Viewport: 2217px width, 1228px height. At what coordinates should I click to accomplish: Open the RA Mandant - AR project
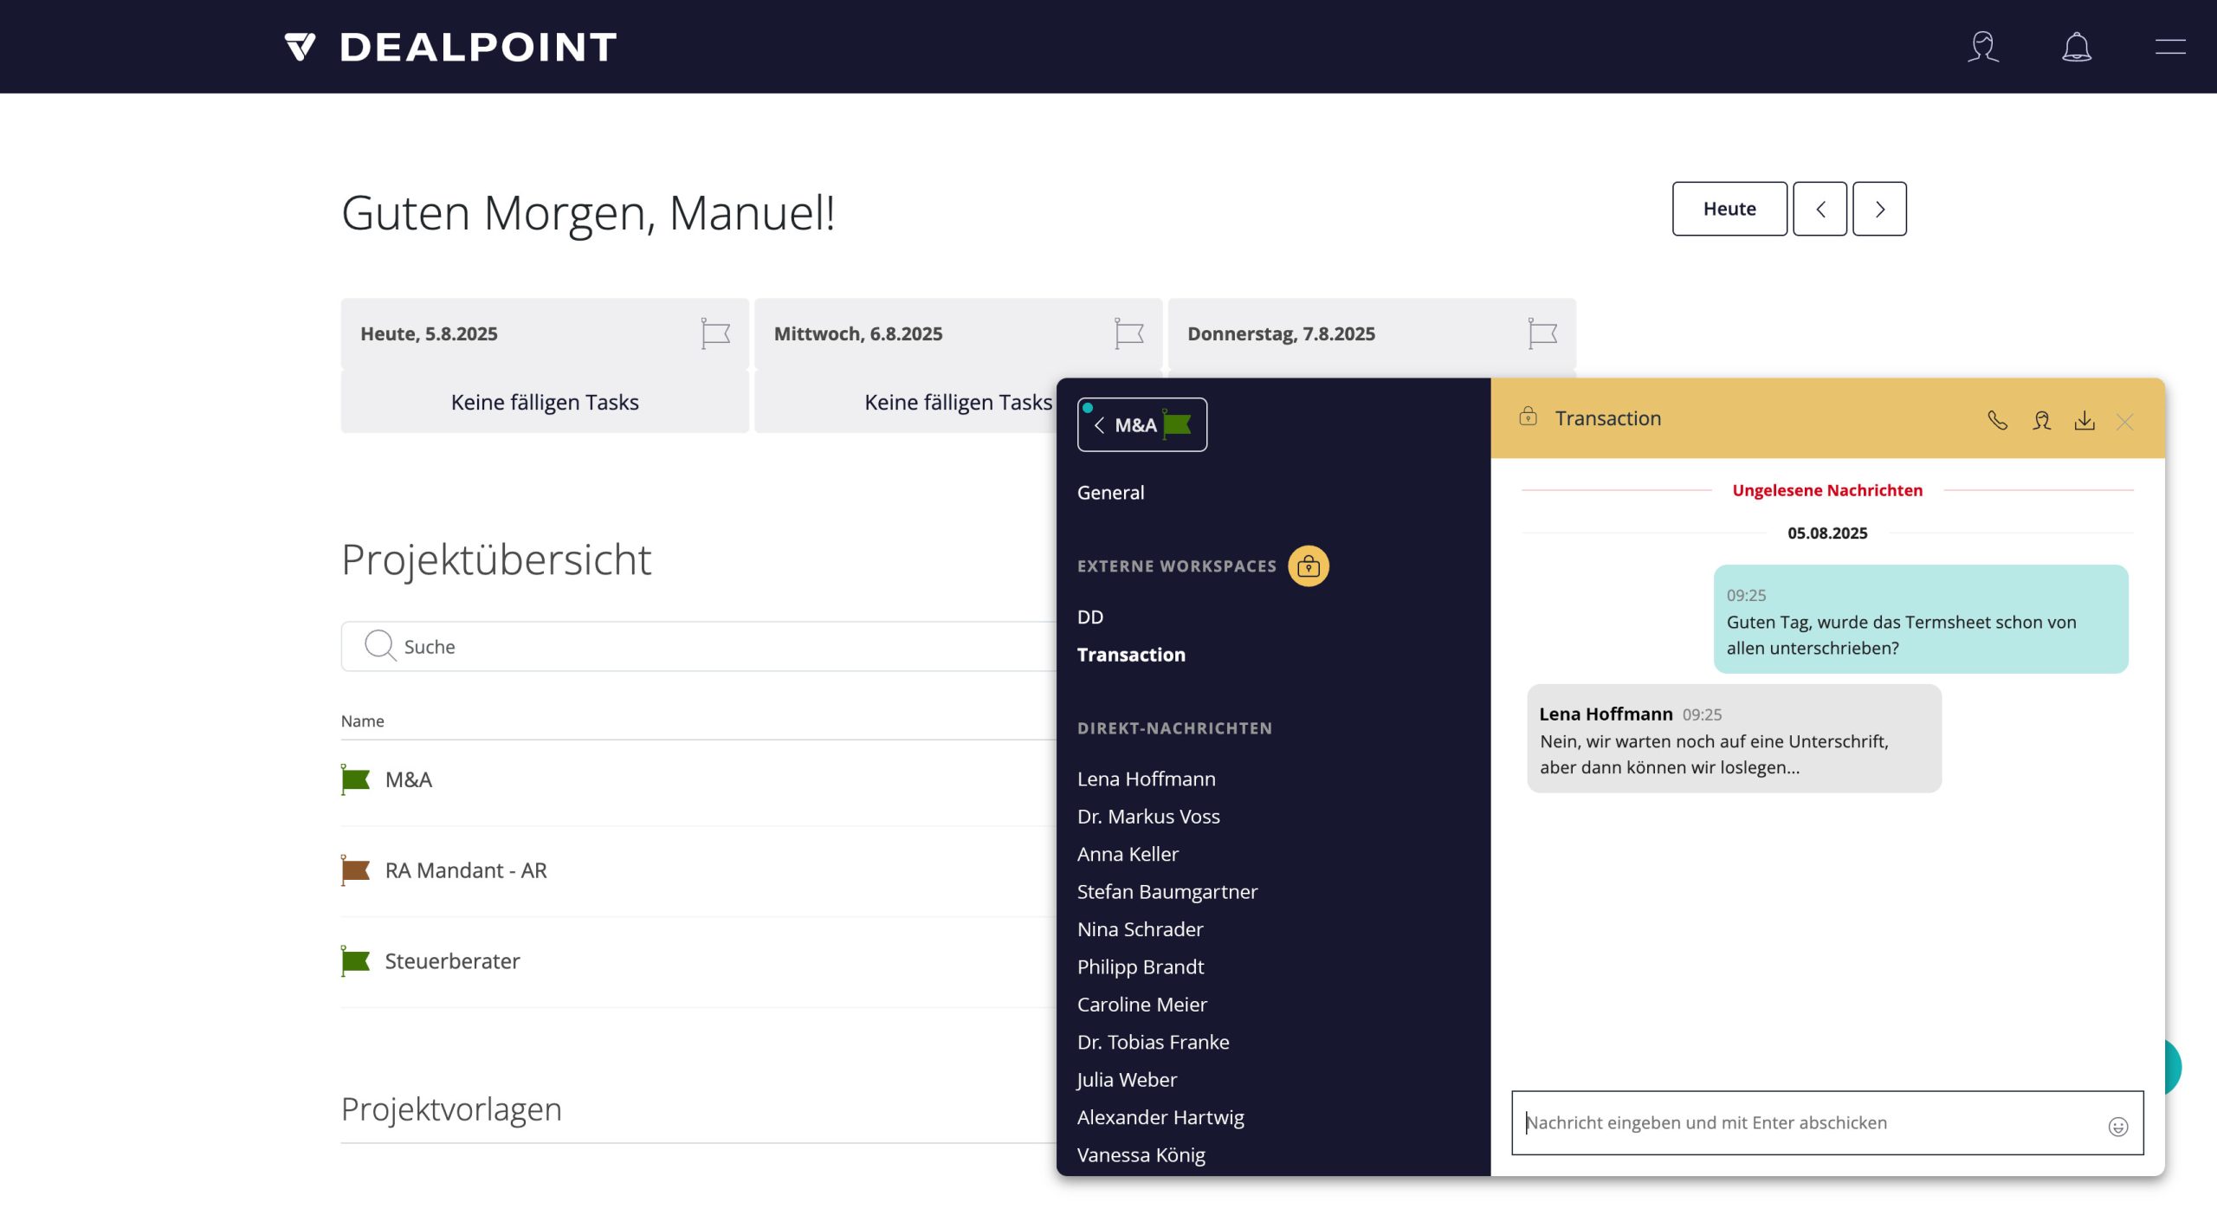tap(465, 870)
